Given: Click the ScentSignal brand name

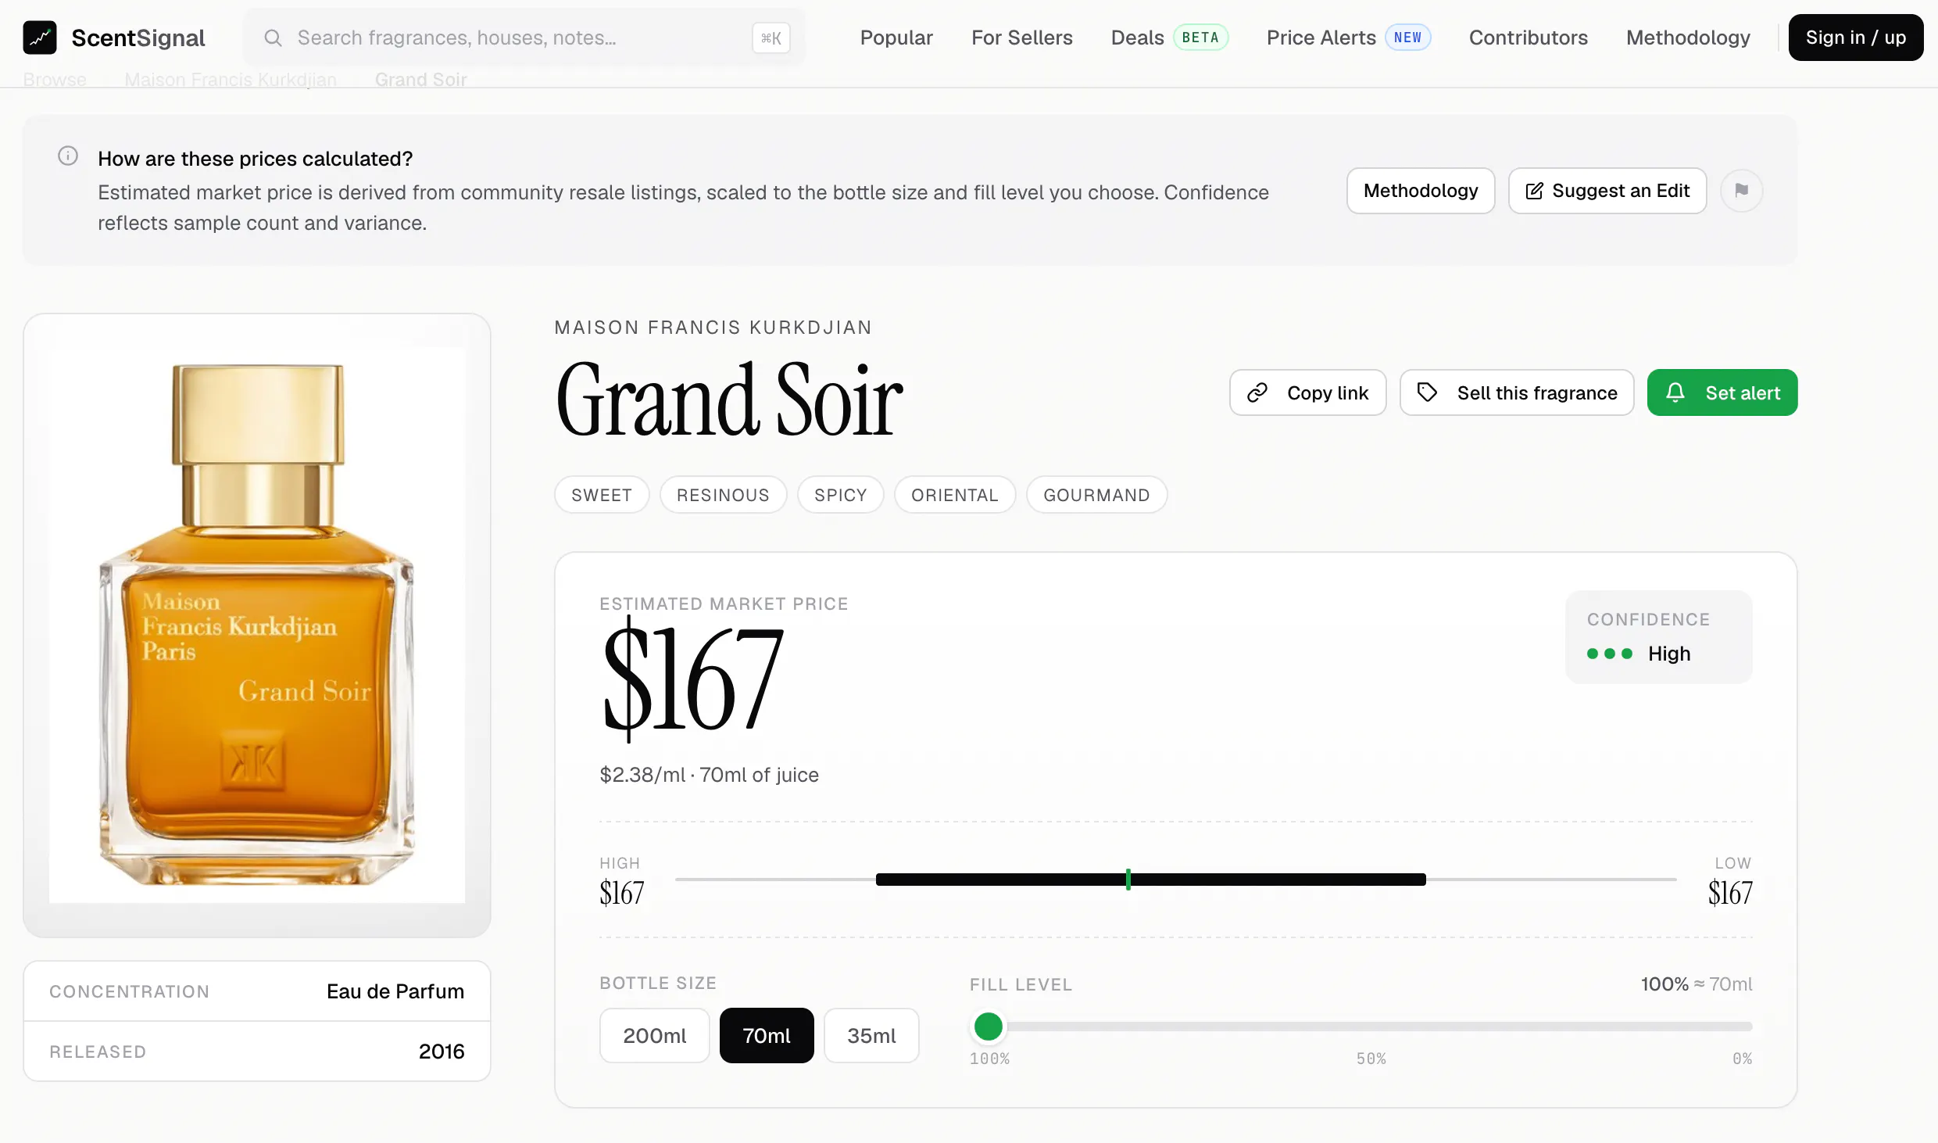Looking at the screenshot, I should click(x=138, y=38).
